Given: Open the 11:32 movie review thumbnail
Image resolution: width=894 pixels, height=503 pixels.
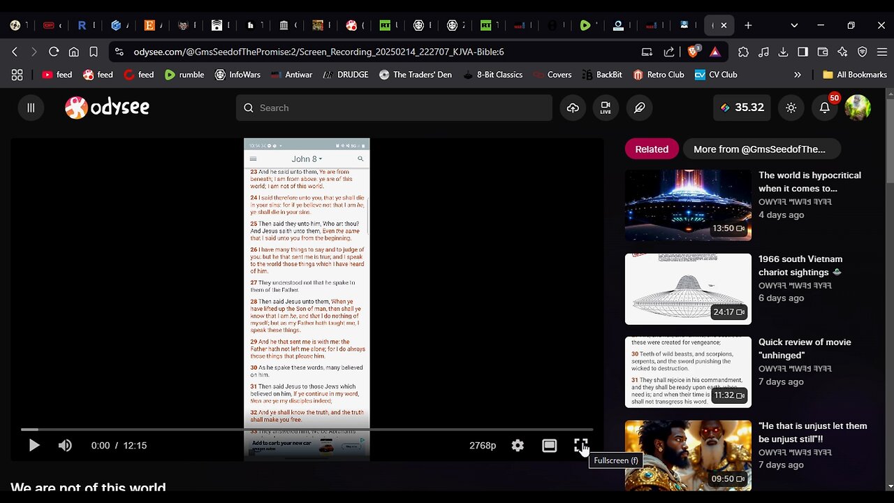Looking at the screenshot, I should point(688,372).
